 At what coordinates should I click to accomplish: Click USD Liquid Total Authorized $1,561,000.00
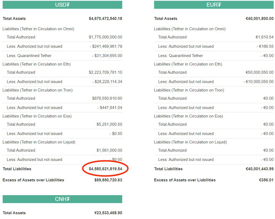[x=109, y=150]
